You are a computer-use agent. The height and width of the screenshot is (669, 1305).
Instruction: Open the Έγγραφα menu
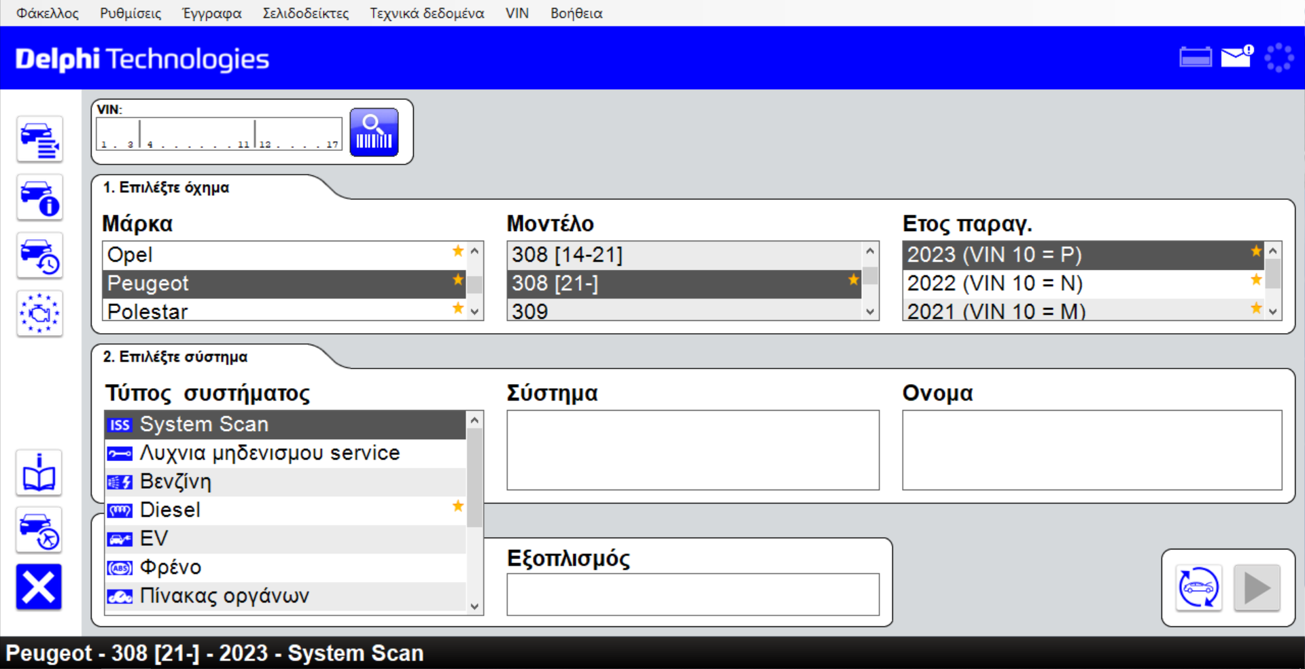(212, 13)
